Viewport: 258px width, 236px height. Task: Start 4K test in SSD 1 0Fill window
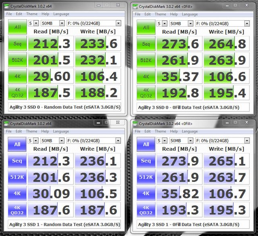pos(146,193)
